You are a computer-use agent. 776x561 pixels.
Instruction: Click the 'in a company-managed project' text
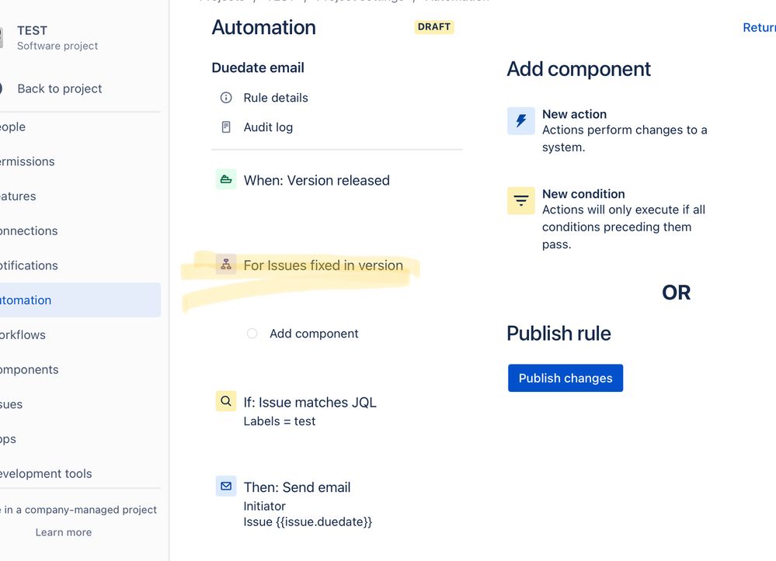pyautogui.click(x=80, y=510)
